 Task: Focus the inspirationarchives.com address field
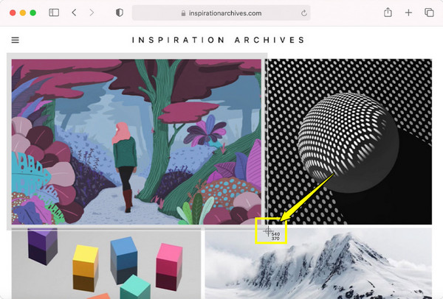coord(221,13)
